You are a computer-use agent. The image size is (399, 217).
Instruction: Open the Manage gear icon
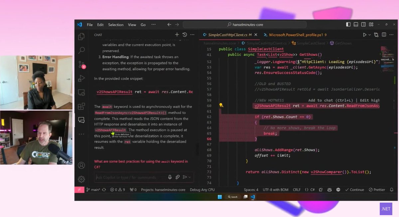[81, 179]
